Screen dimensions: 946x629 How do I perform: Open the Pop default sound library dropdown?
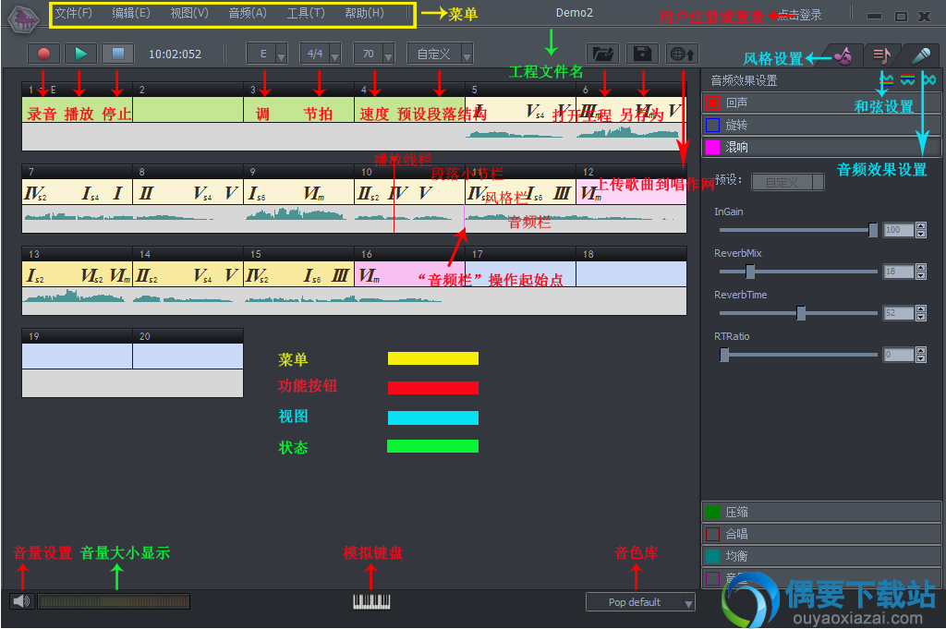point(640,602)
